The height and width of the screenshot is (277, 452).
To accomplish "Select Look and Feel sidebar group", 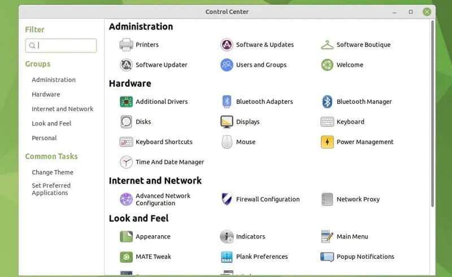I will tap(51, 123).
